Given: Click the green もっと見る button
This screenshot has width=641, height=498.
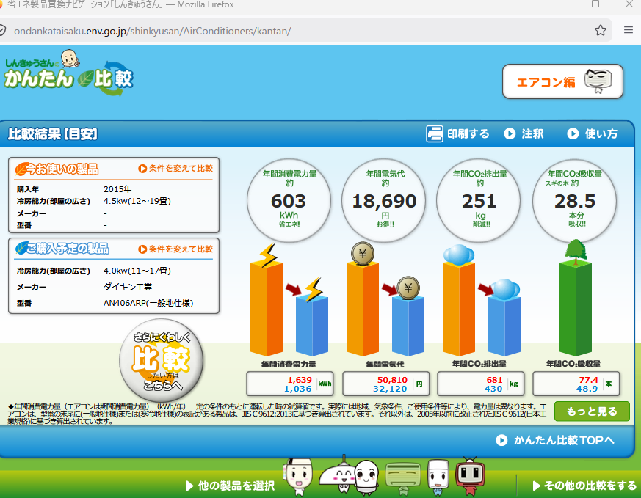Looking at the screenshot, I should coord(592,411).
